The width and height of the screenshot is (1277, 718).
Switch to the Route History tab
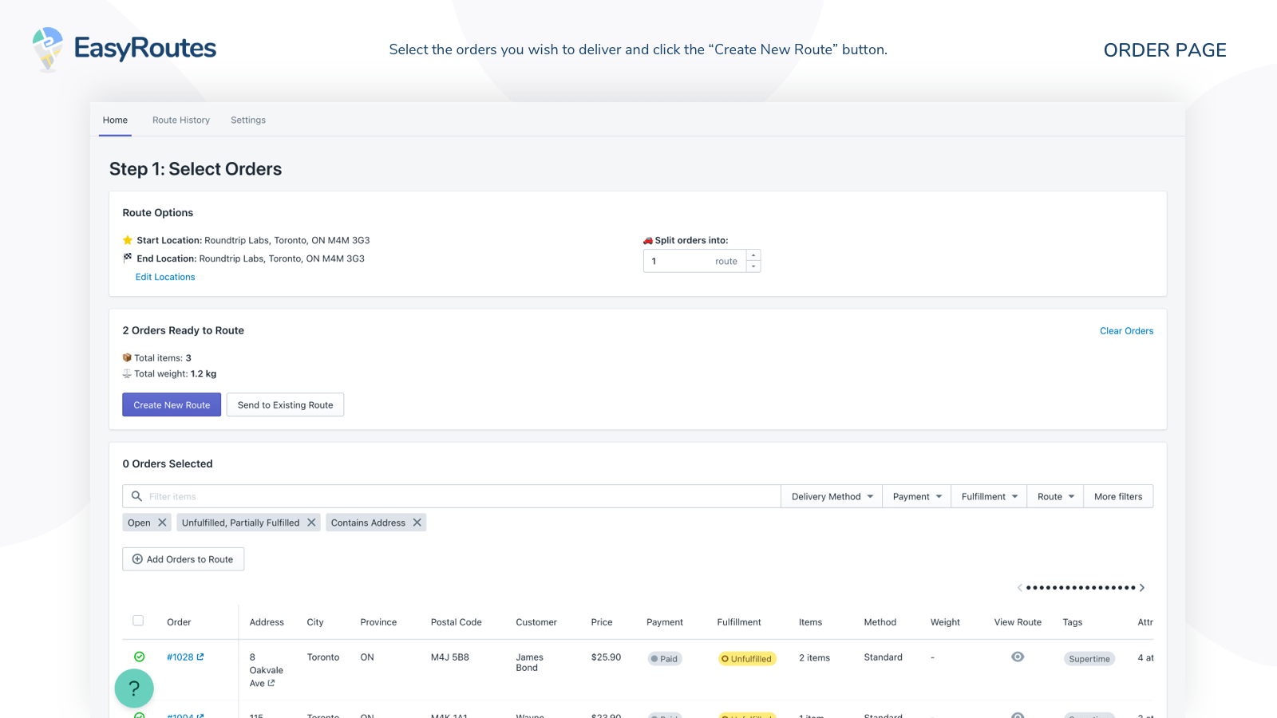point(181,120)
